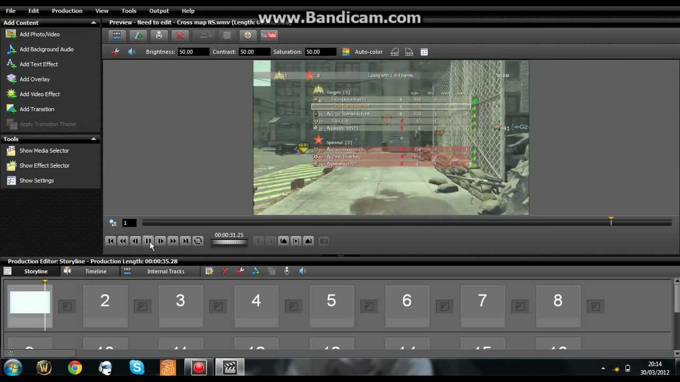The width and height of the screenshot is (680, 382).
Task: Open the Edit menu
Action: point(33,11)
